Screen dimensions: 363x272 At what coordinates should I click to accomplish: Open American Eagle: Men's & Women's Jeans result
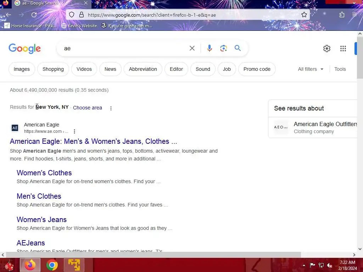[93, 141]
